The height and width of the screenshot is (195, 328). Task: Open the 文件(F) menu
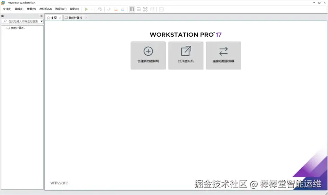(7, 9)
